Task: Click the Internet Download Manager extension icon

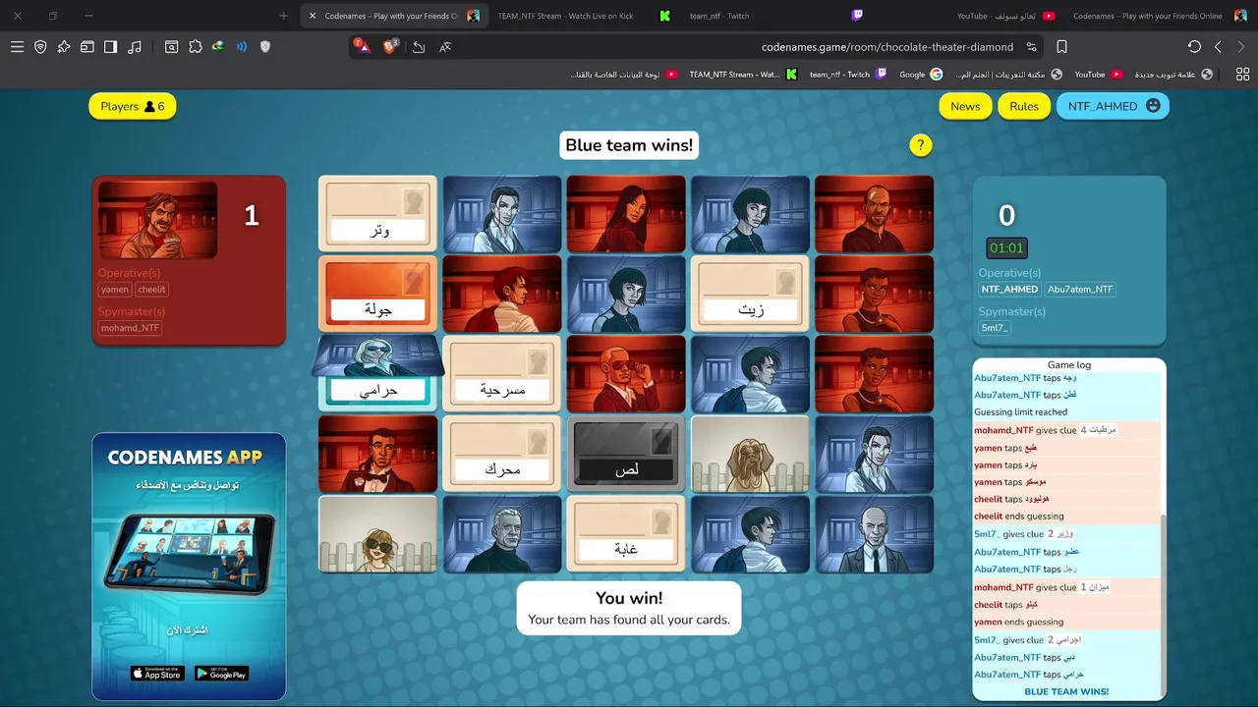Action: 218,47
